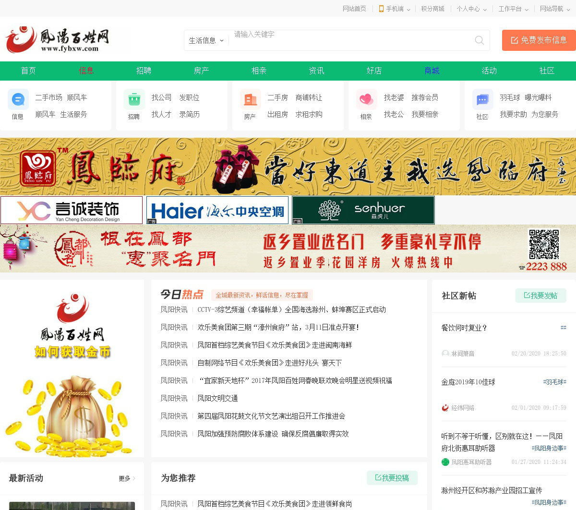Click the 二手市场 link
This screenshot has height=510, width=576.
pos(48,97)
